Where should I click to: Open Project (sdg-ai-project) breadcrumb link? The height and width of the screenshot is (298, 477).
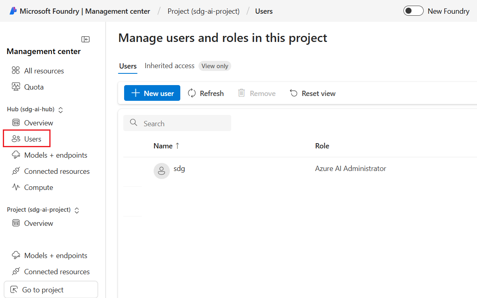(203, 11)
